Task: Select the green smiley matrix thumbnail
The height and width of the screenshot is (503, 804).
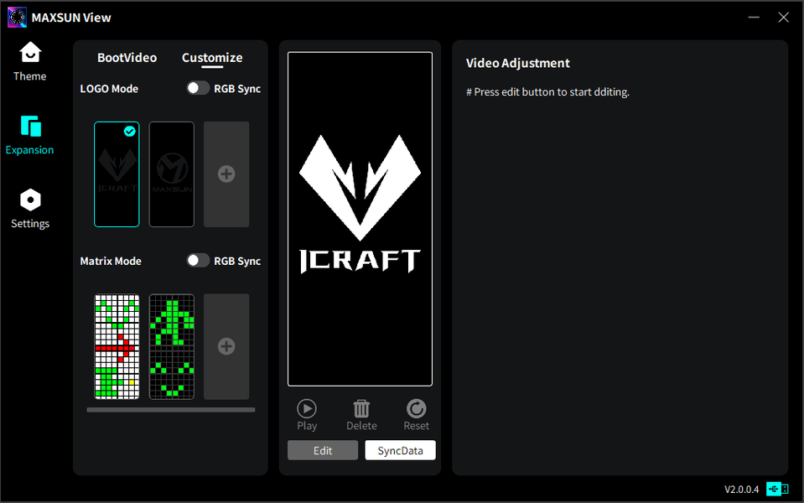Action: point(172,346)
